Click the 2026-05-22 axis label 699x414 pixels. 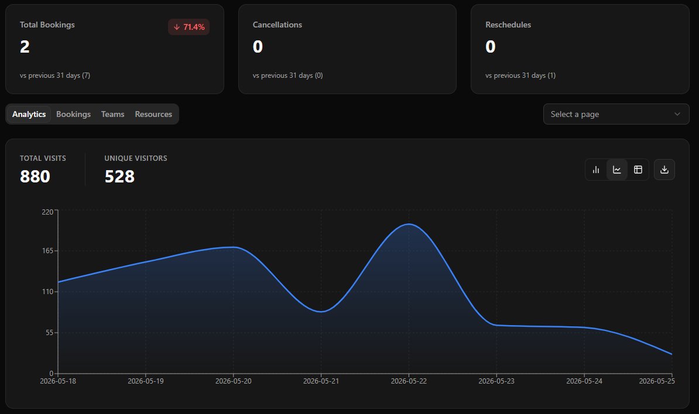pos(409,381)
